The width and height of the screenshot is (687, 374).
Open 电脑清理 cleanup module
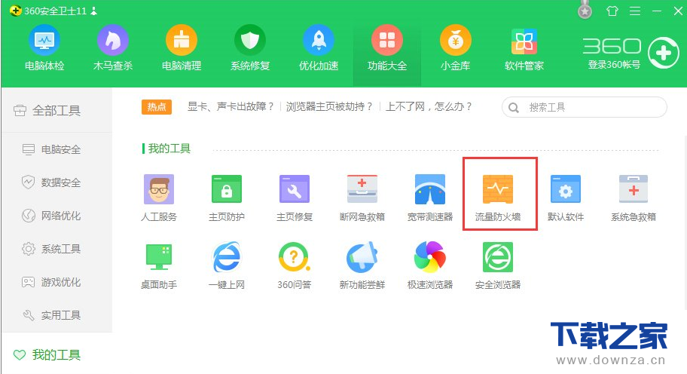pos(182,48)
